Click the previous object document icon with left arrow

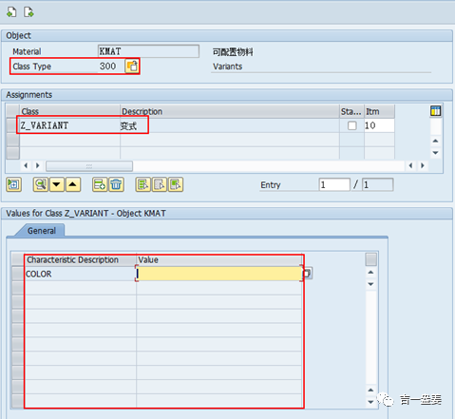coord(11,12)
